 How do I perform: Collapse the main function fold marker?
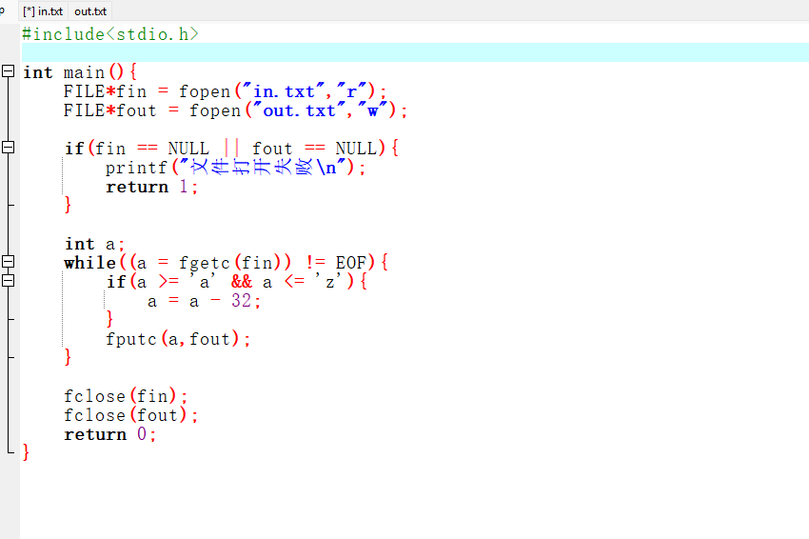(x=9, y=71)
